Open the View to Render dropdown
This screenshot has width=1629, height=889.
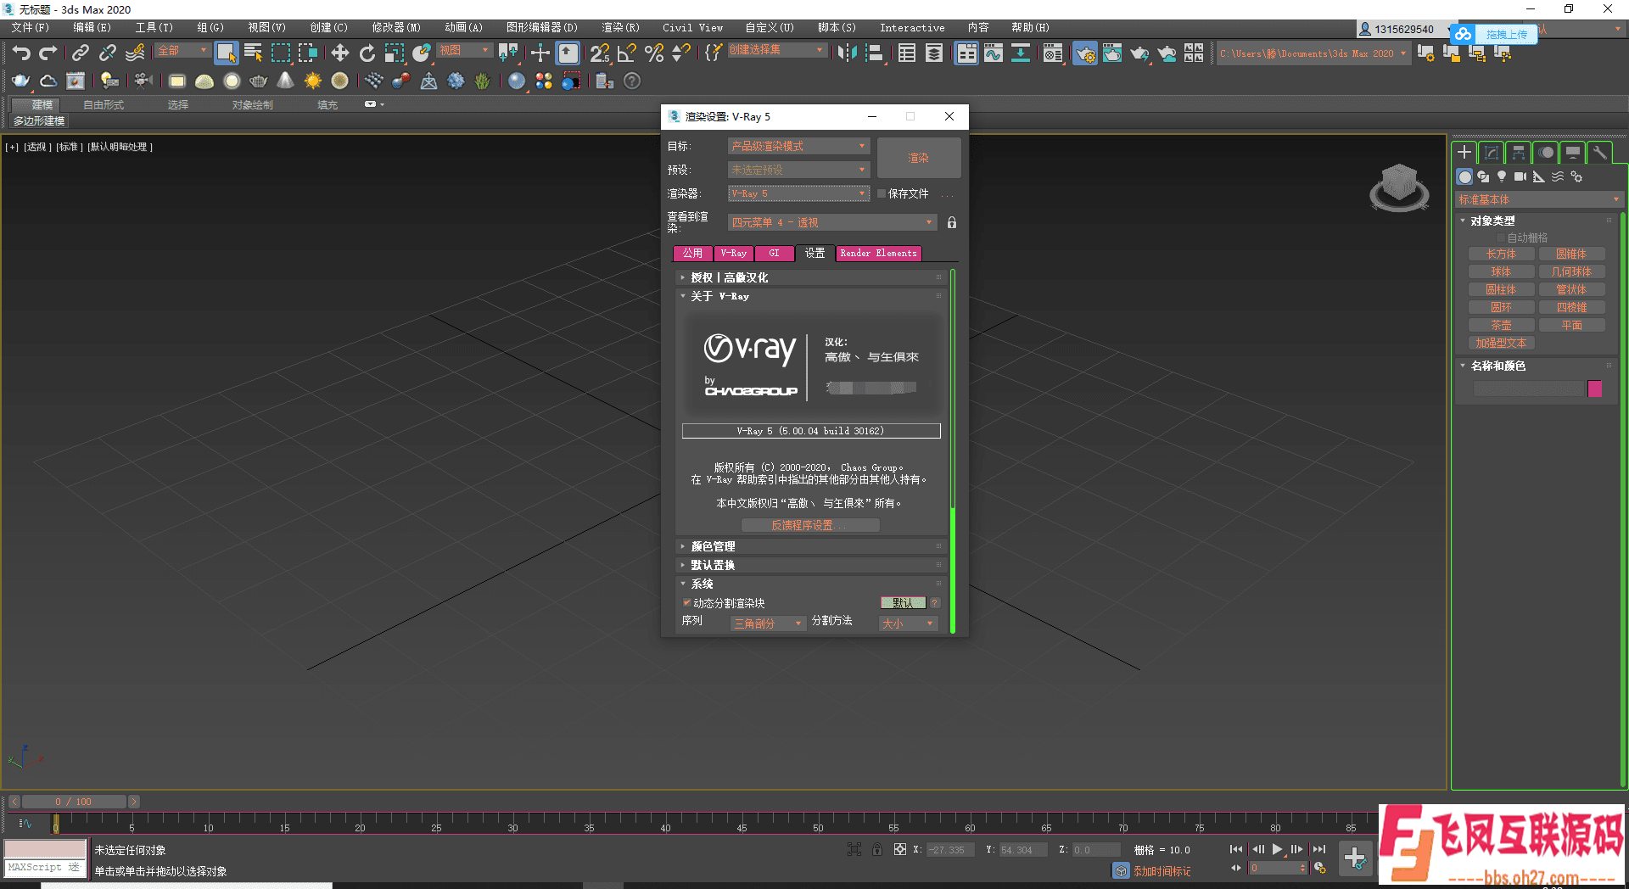coord(832,222)
